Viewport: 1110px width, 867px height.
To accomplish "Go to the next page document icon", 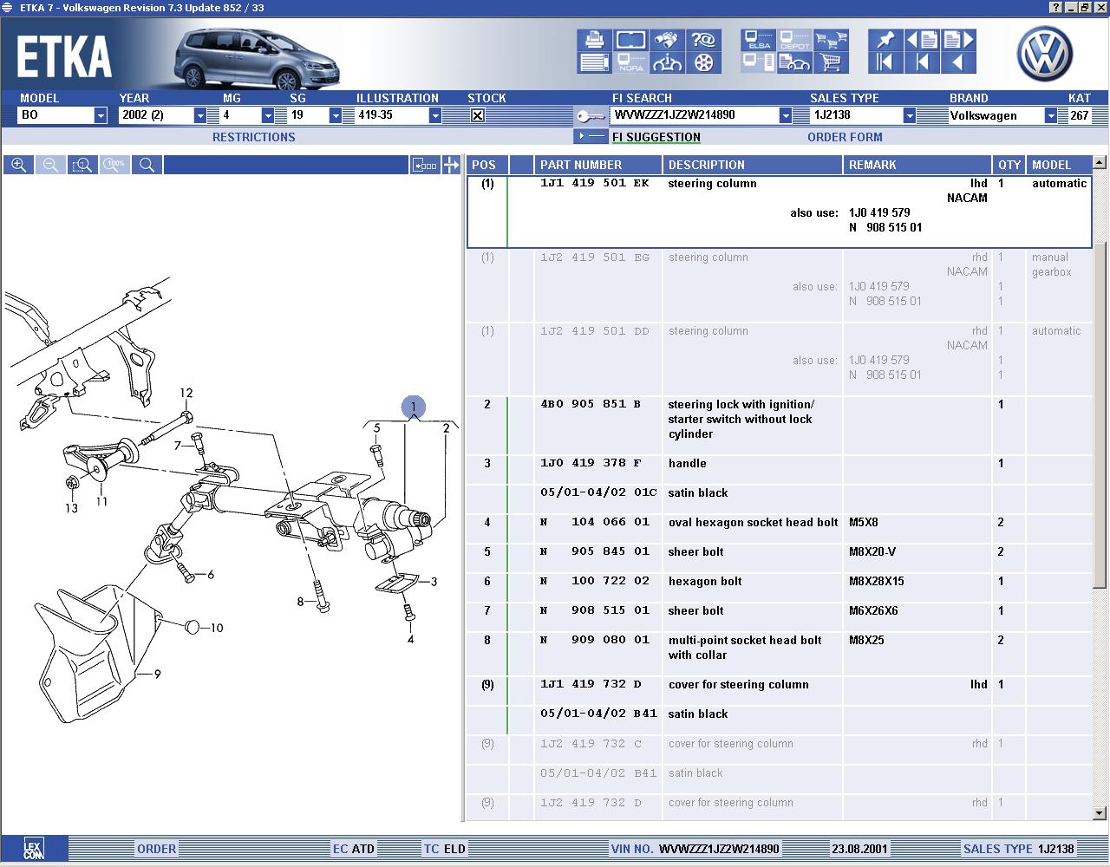I will tap(958, 40).
